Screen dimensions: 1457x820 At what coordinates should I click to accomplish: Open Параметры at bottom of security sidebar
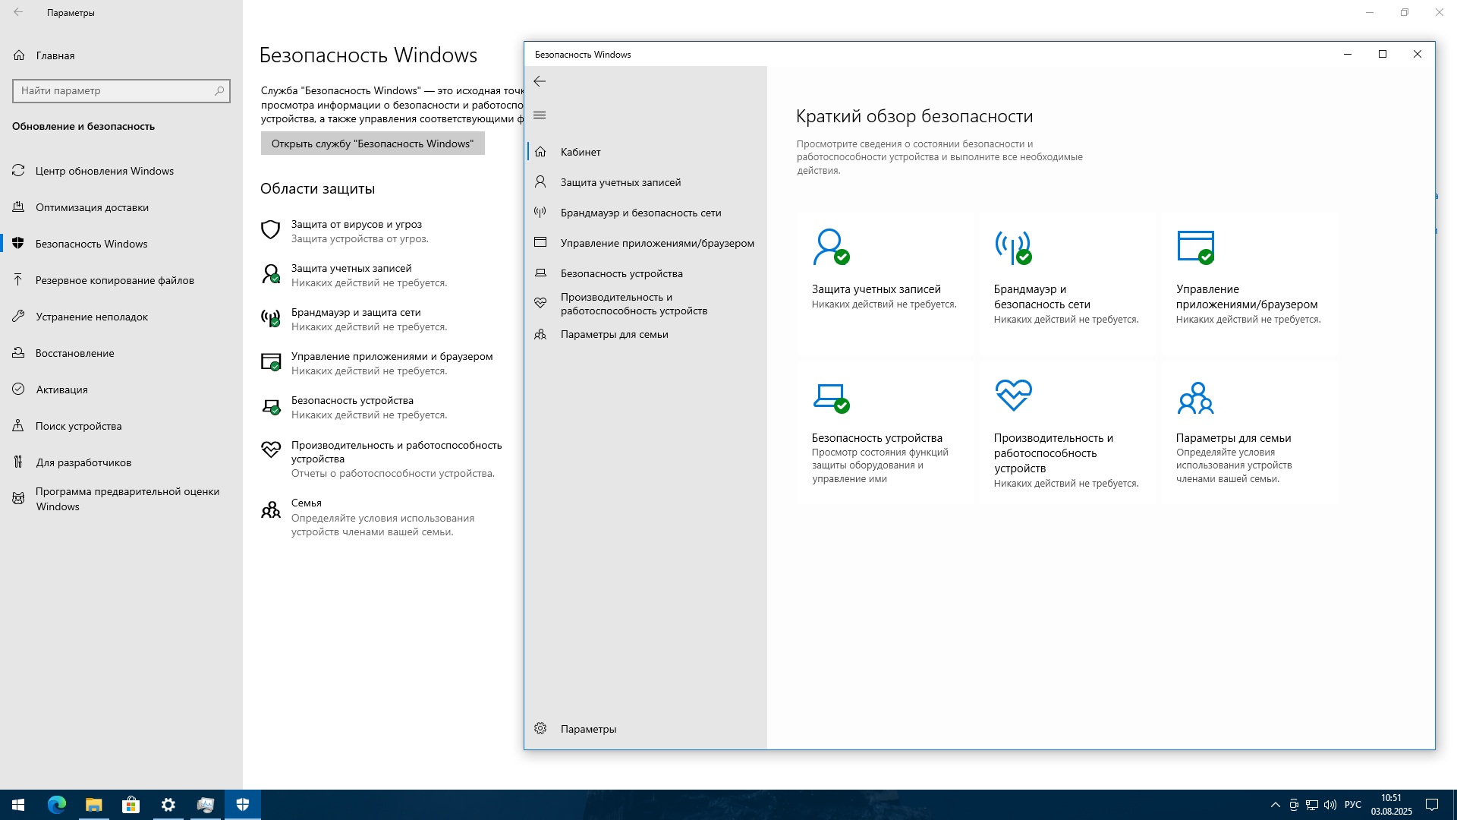point(645,729)
